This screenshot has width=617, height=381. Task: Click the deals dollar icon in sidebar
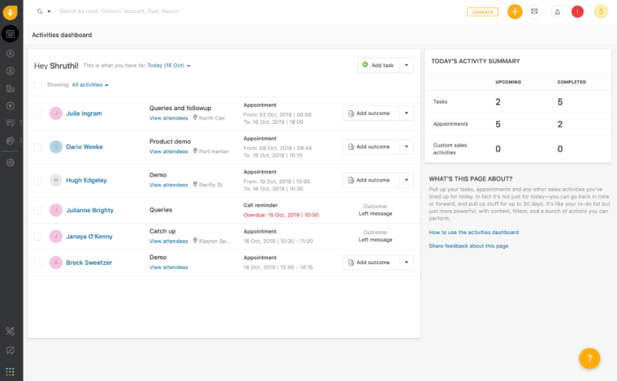[11, 105]
